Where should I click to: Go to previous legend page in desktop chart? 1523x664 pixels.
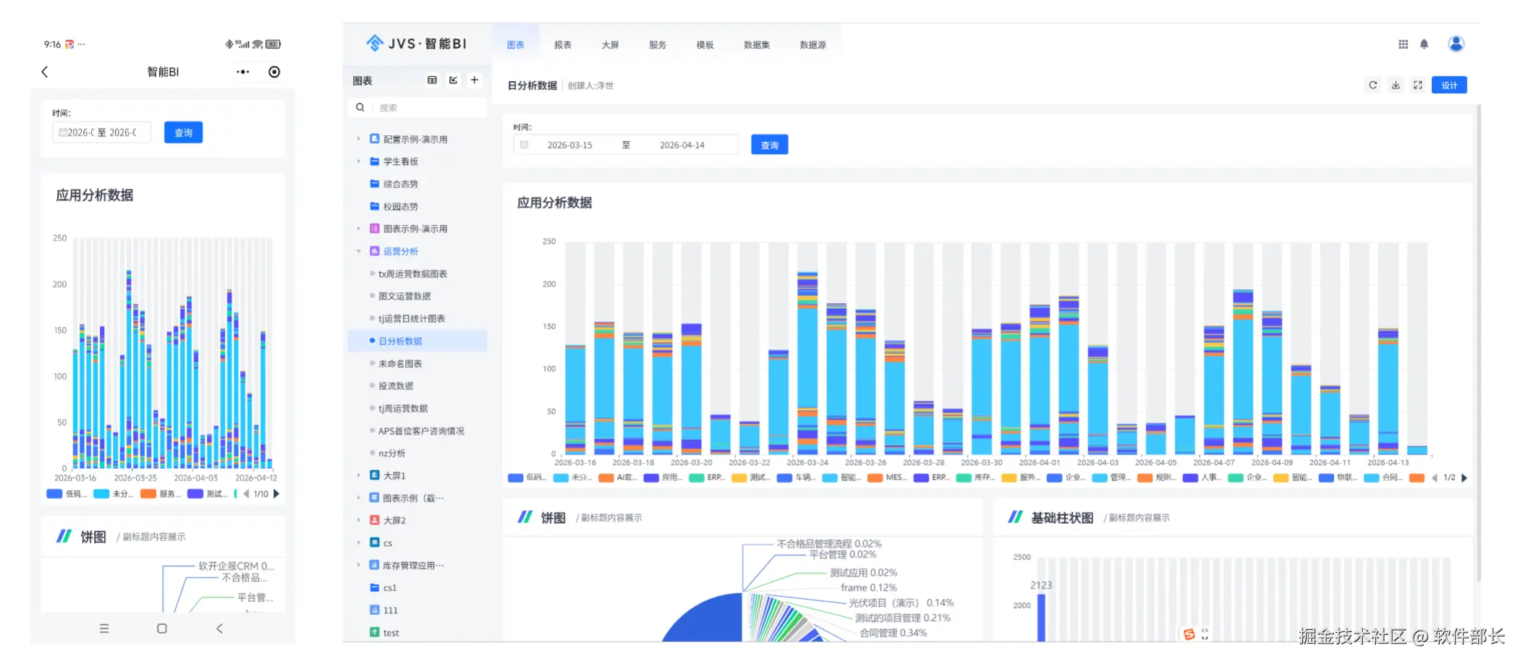pyautogui.click(x=1435, y=478)
